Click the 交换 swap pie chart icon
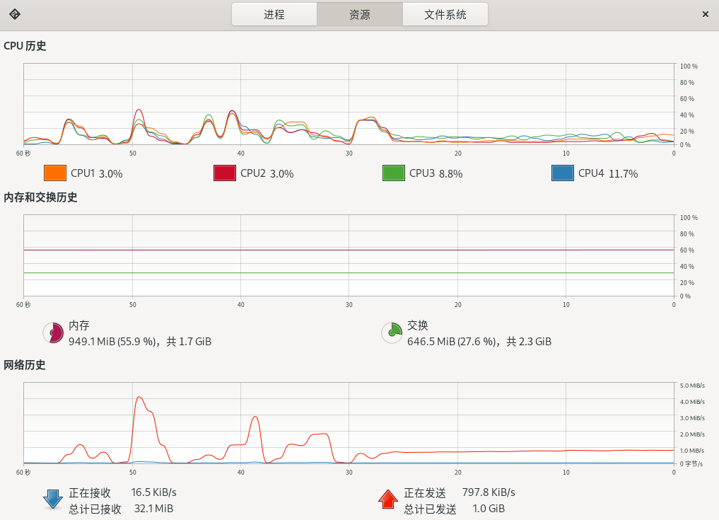Screen dimensions: 719x520 click(392, 333)
